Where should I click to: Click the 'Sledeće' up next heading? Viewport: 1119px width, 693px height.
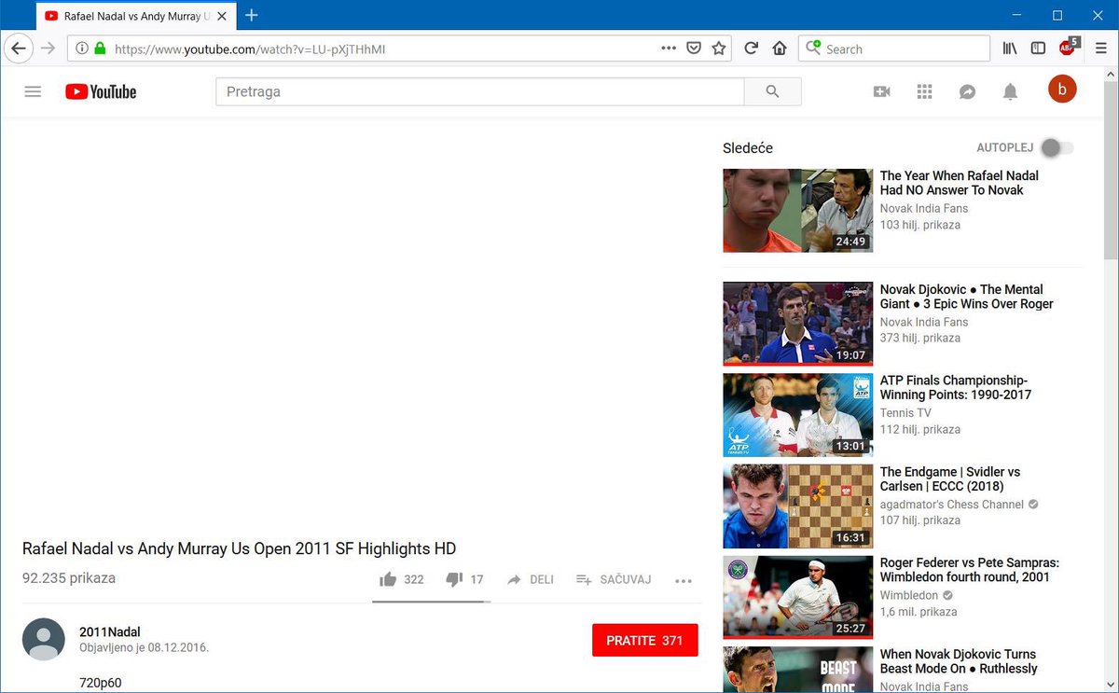click(x=748, y=147)
